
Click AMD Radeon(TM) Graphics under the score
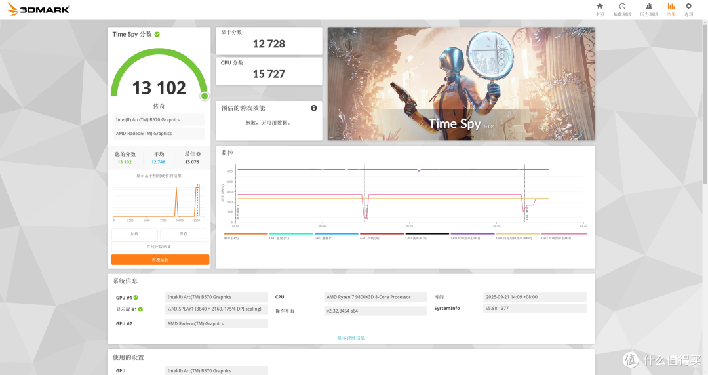point(159,133)
